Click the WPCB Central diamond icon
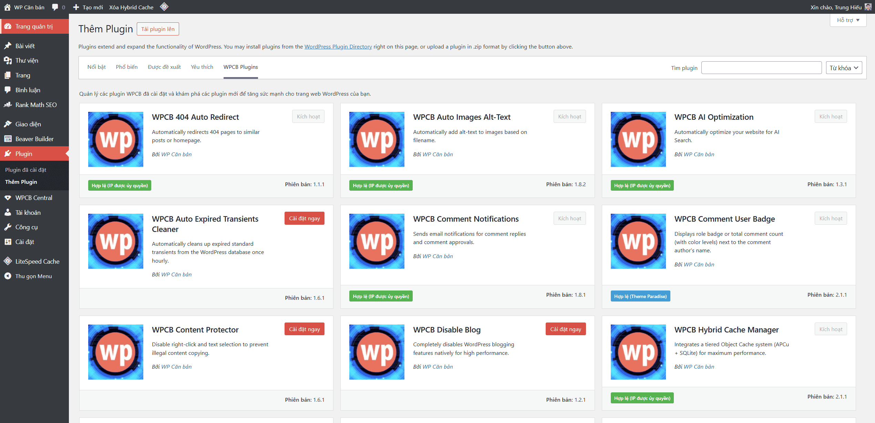Screen dimensions: 875x423 8,198
